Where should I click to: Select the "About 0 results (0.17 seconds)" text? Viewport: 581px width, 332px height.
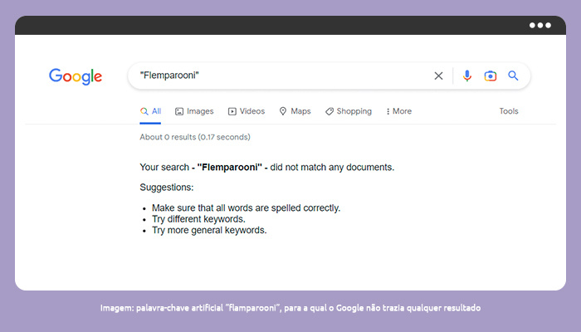tap(195, 137)
